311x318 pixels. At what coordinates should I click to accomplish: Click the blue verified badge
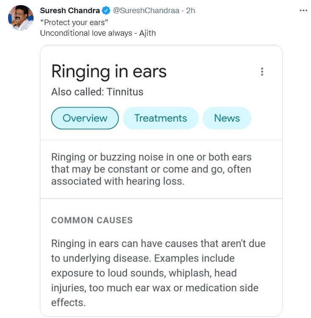pyautogui.click(x=106, y=11)
